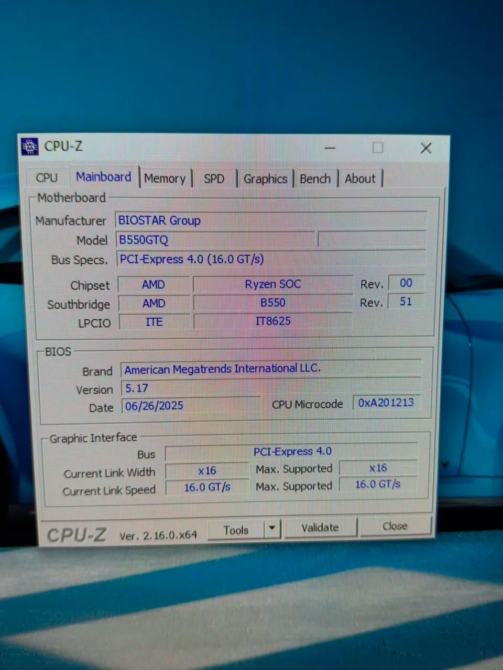Click the Validate button

tap(320, 528)
